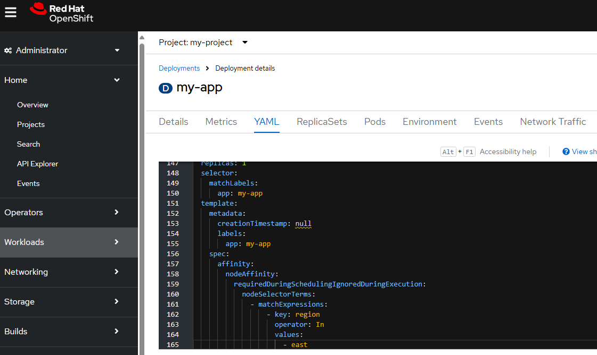Click the Administrator perspective gear icon
Image resolution: width=597 pixels, height=355 pixels.
point(8,50)
